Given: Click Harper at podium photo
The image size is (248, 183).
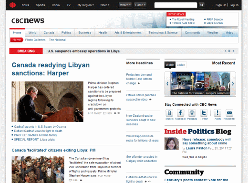Looking at the screenshot, I should pos(47,102).
